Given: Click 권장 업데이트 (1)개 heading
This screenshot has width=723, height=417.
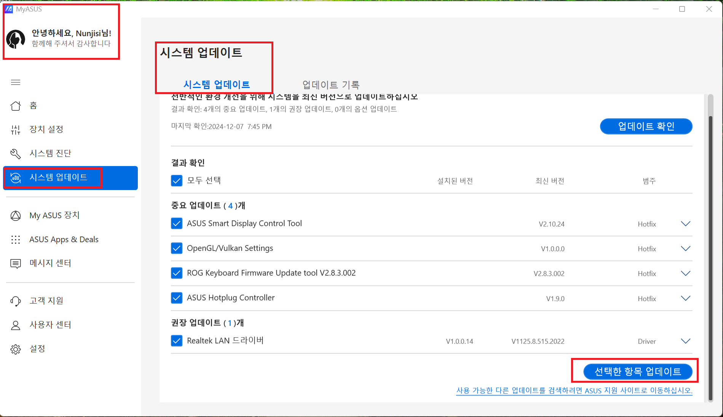Looking at the screenshot, I should [x=207, y=323].
